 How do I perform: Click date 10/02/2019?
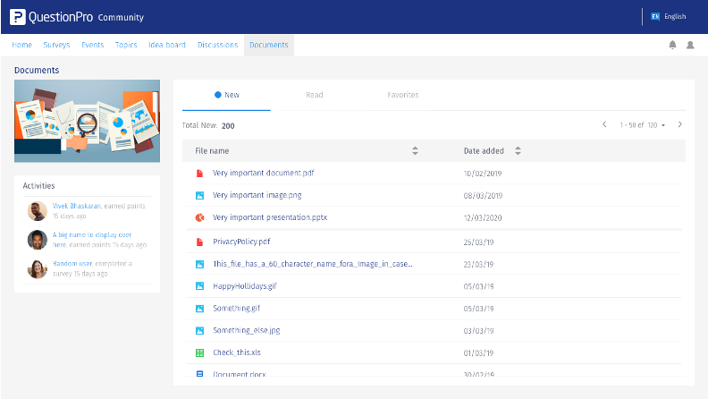pos(482,174)
